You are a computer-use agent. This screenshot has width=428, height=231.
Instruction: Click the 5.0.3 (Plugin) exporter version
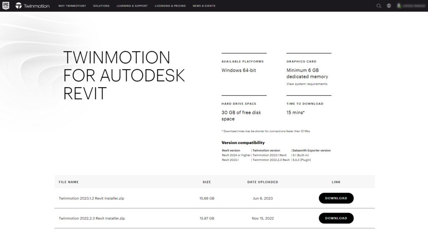pos(302,160)
